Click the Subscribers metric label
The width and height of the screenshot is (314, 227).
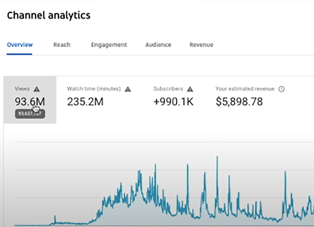pyautogui.click(x=168, y=89)
